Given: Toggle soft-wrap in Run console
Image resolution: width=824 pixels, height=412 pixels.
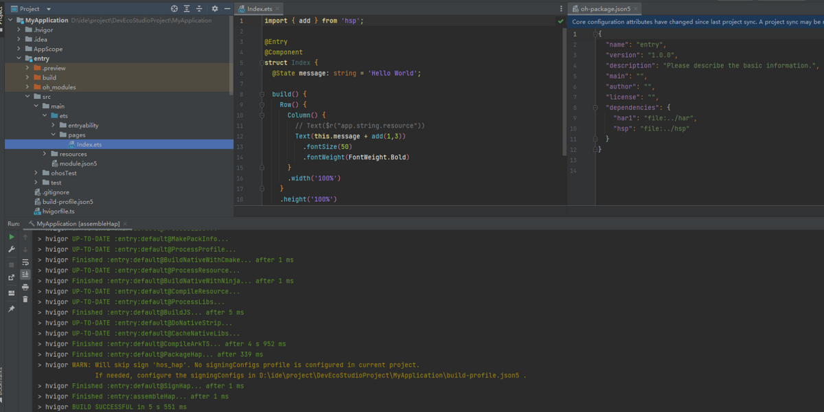Looking at the screenshot, I should (25, 262).
